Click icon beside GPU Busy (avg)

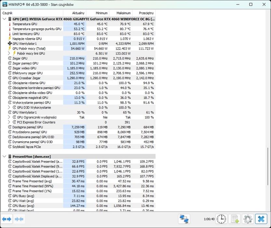point(10,196)
